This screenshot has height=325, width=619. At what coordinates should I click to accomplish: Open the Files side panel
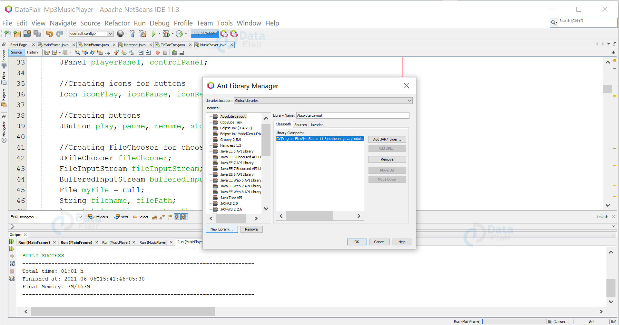click(4, 78)
